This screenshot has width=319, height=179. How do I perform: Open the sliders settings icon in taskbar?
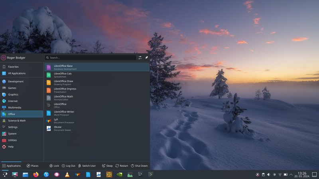click(x=140, y=174)
